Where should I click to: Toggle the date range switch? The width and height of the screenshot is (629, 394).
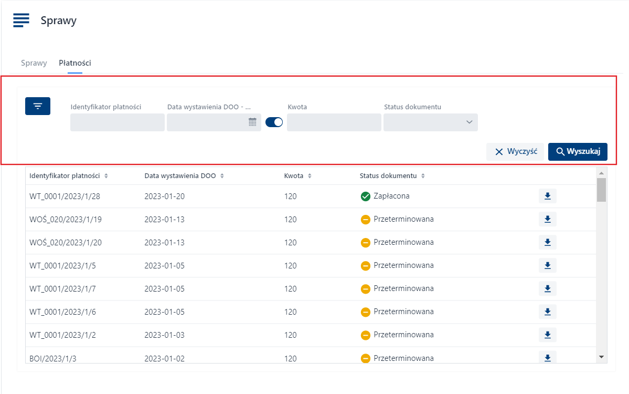coord(274,122)
